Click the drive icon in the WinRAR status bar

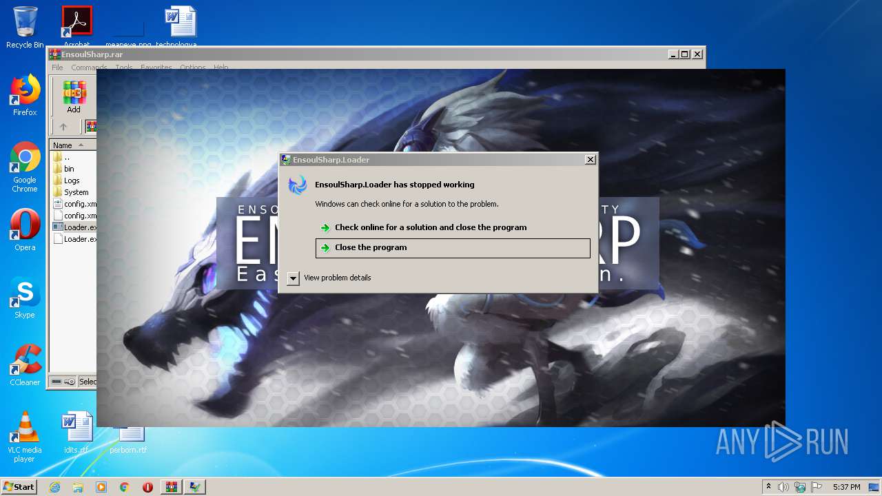[57, 382]
